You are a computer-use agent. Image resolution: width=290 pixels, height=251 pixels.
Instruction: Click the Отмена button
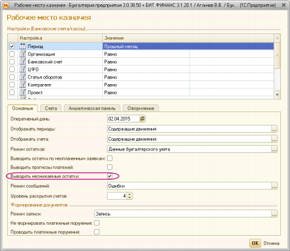click(x=271, y=243)
